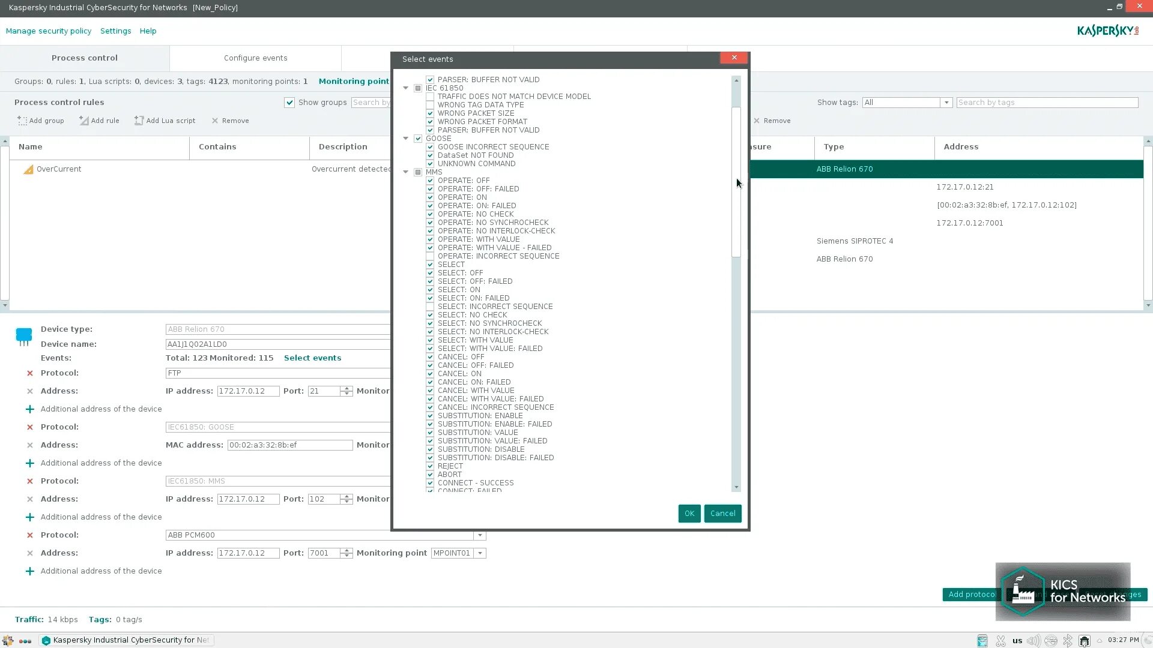Click the Add Lua script icon

(139, 121)
